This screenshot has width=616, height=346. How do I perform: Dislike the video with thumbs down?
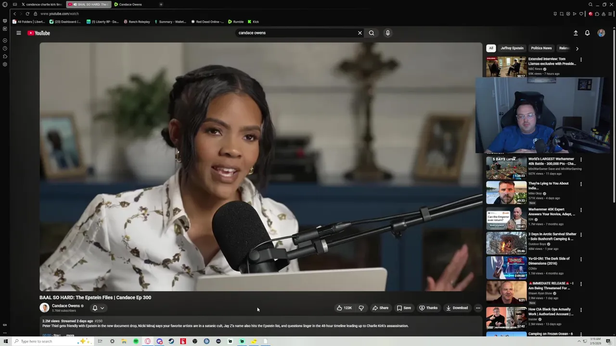tap(361, 308)
